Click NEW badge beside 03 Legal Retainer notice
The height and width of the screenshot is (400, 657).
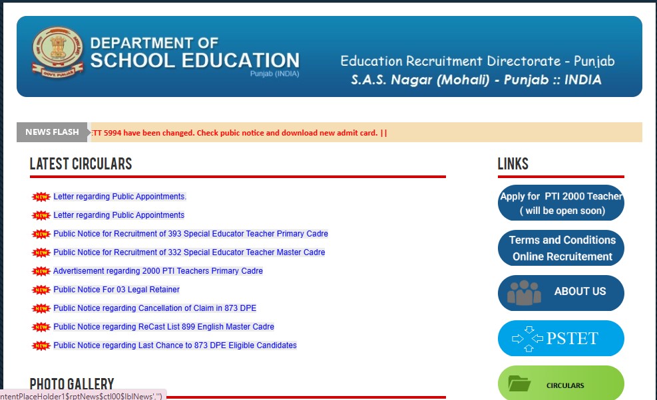click(41, 290)
